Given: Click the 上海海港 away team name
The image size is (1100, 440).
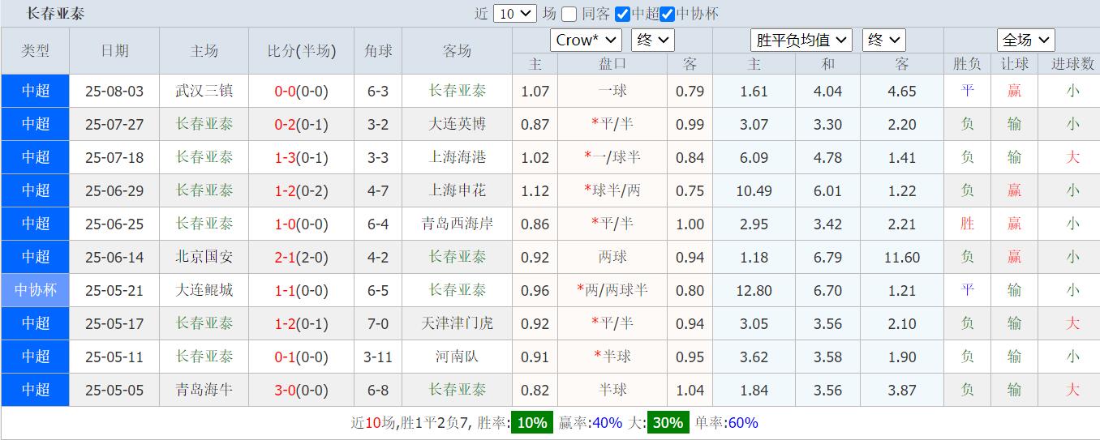Looking at the screenshot, I should coord(457,157).
